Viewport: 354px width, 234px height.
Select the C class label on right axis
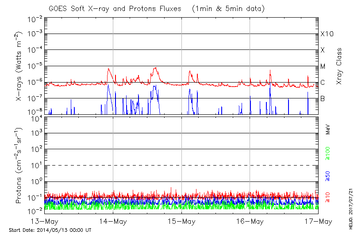[x=323, y=83]
